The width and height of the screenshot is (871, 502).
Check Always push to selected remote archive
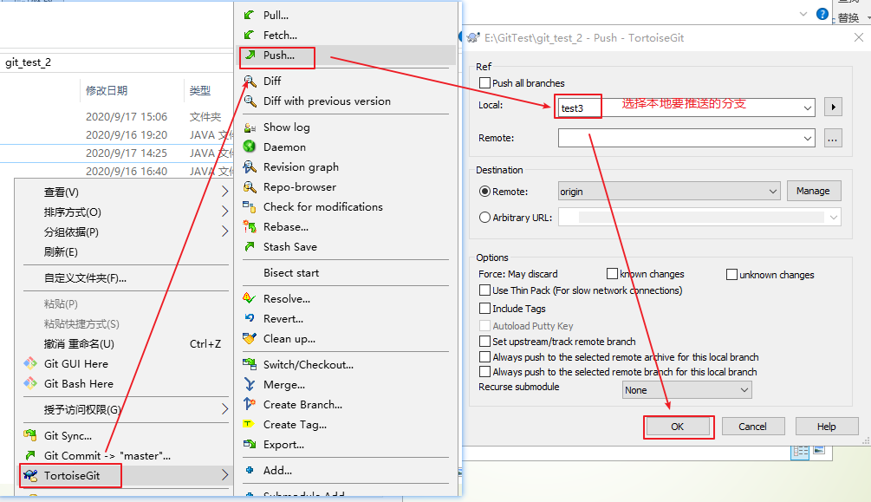(485, 356)
